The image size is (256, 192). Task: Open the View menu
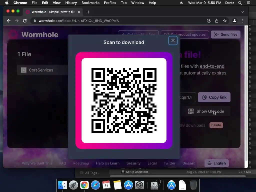click(x=57, y=3)
